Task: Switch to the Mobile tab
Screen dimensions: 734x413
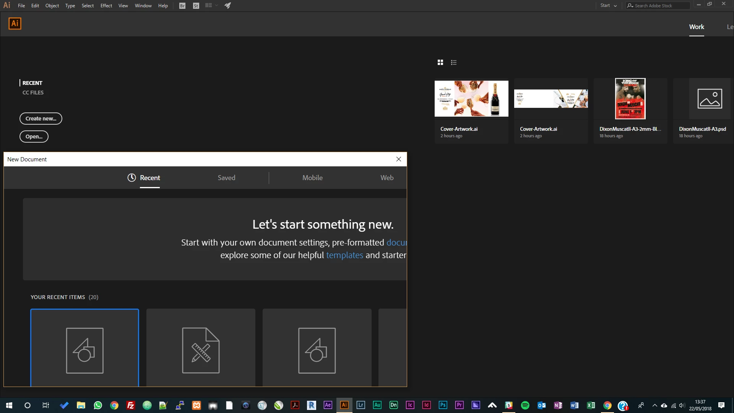Action: click(312, 178)
